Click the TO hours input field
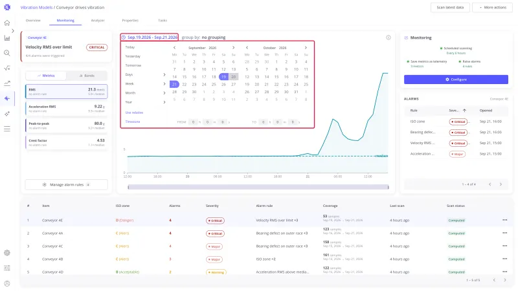The image size is (518, 291). tap(264, 122)
